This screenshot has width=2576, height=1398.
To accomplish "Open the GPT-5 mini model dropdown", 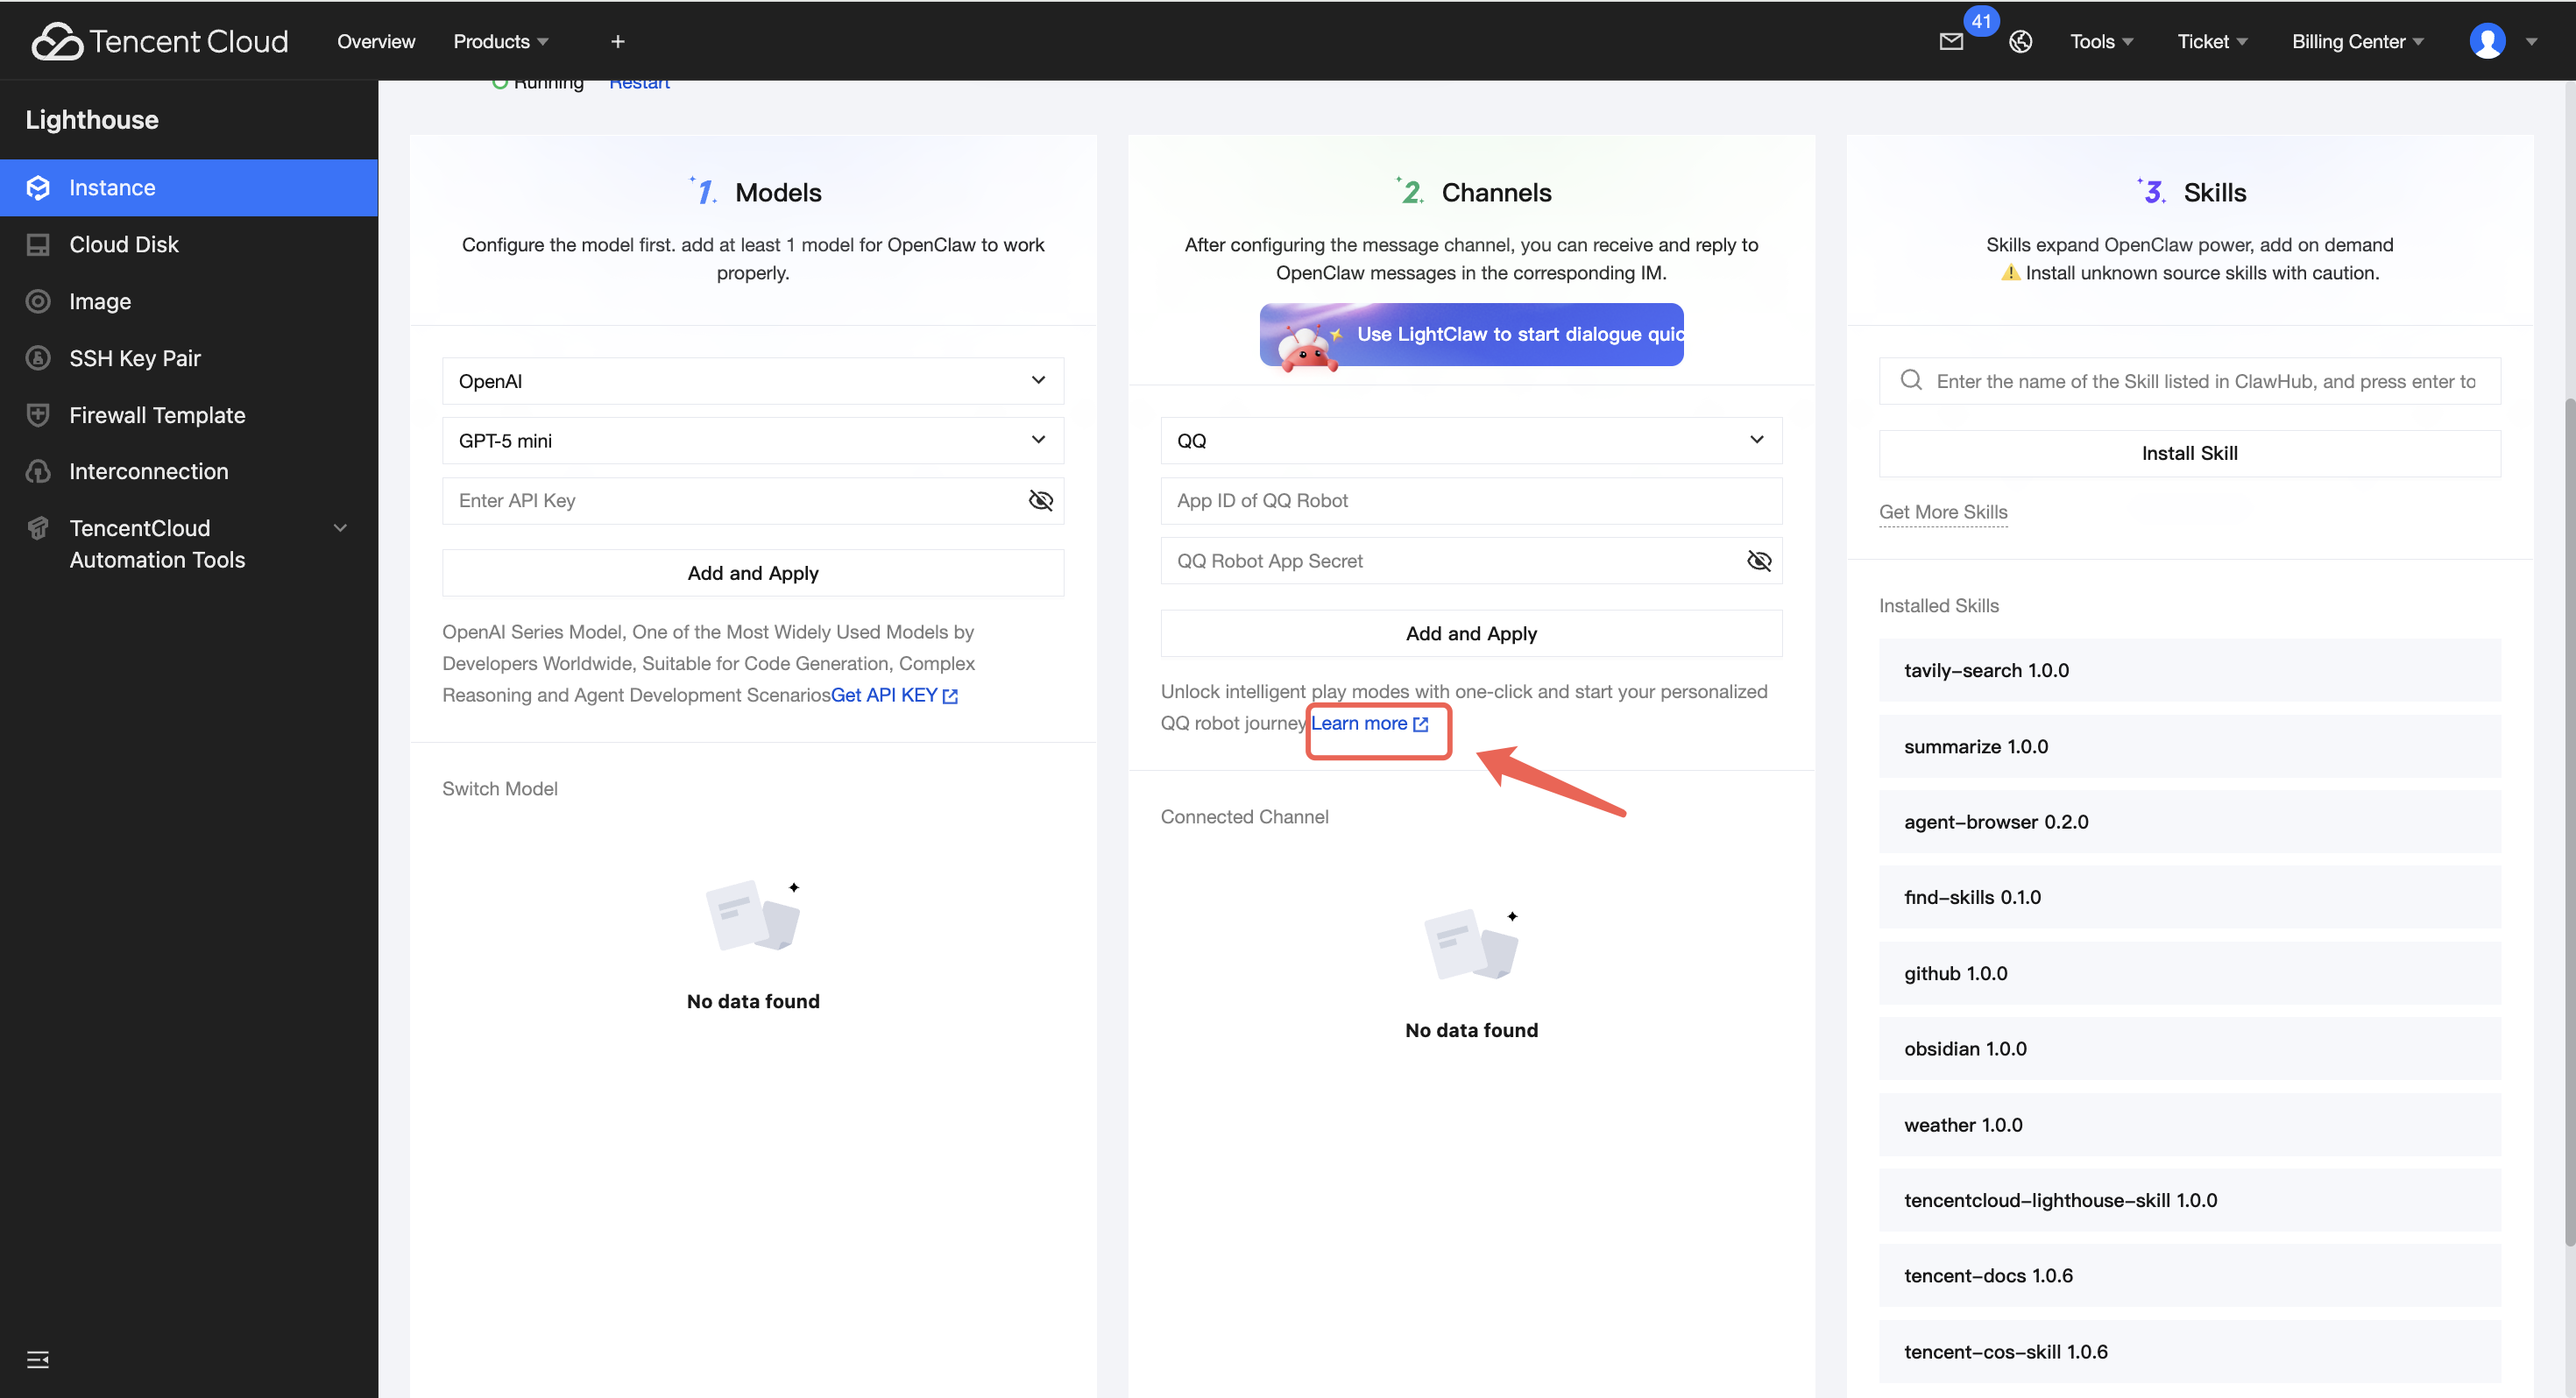I will tap(752, 440).
